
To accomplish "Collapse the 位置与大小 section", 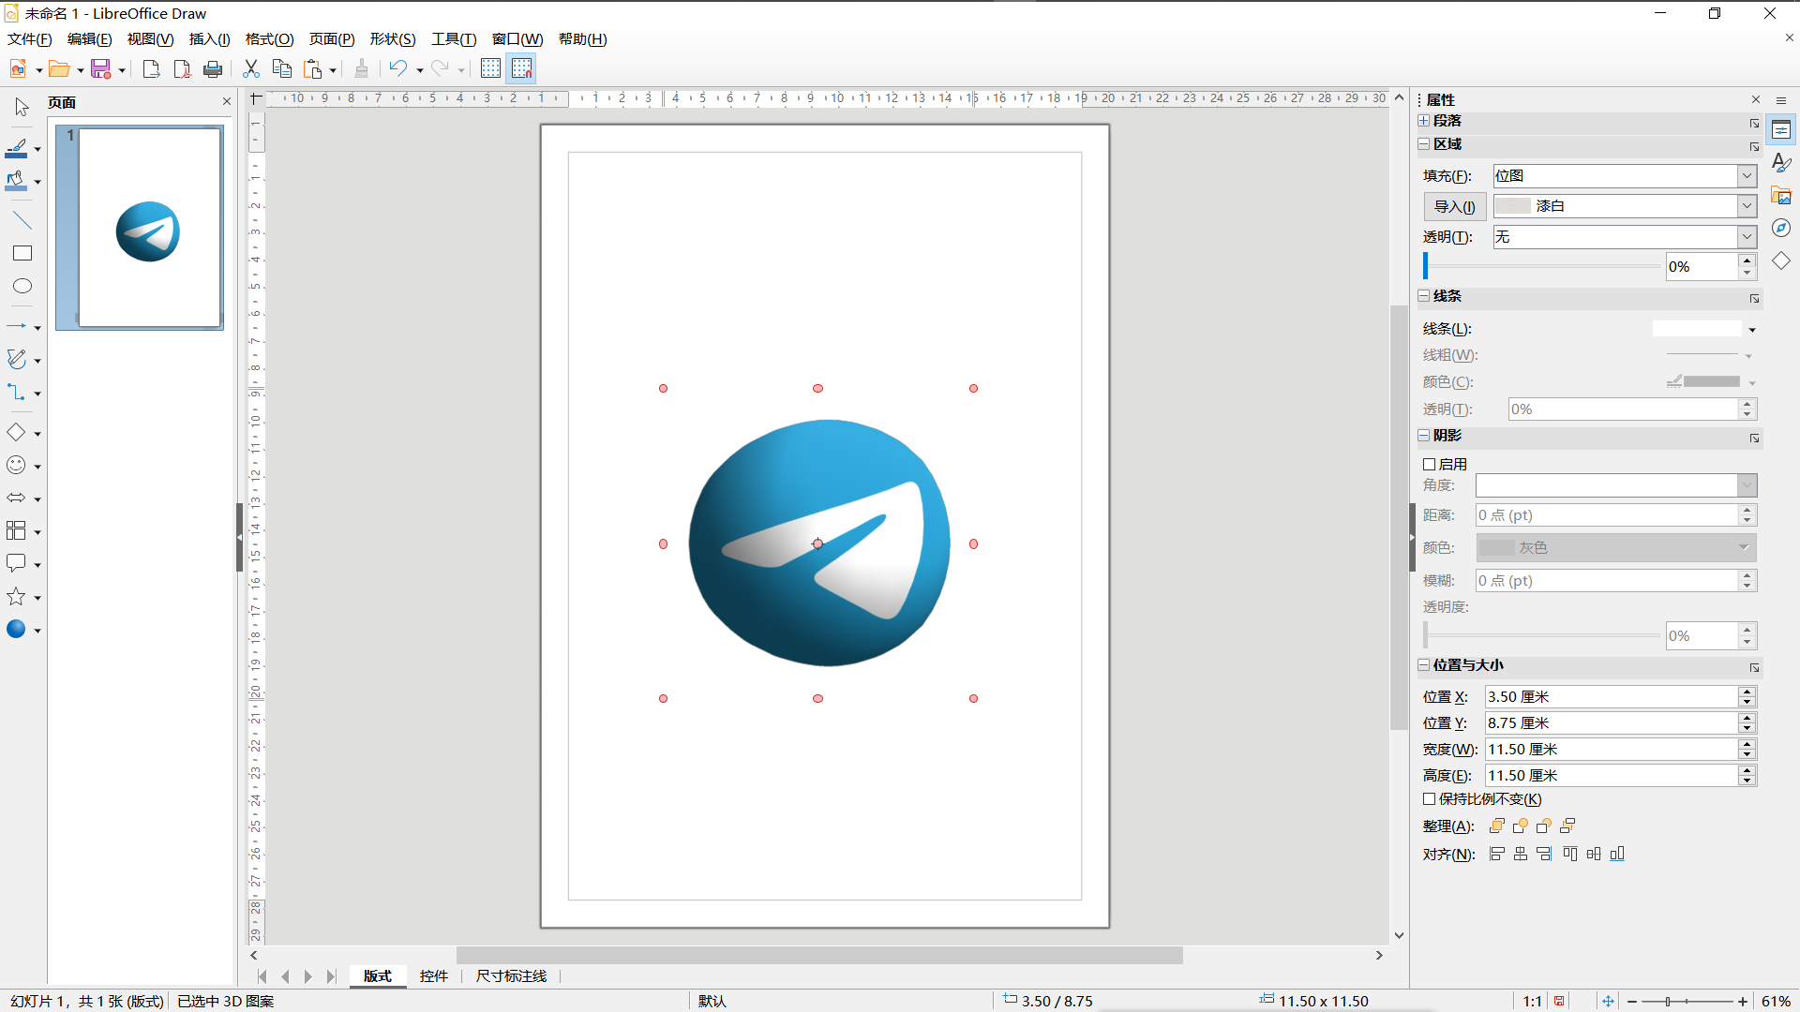I will [1424, 665].
